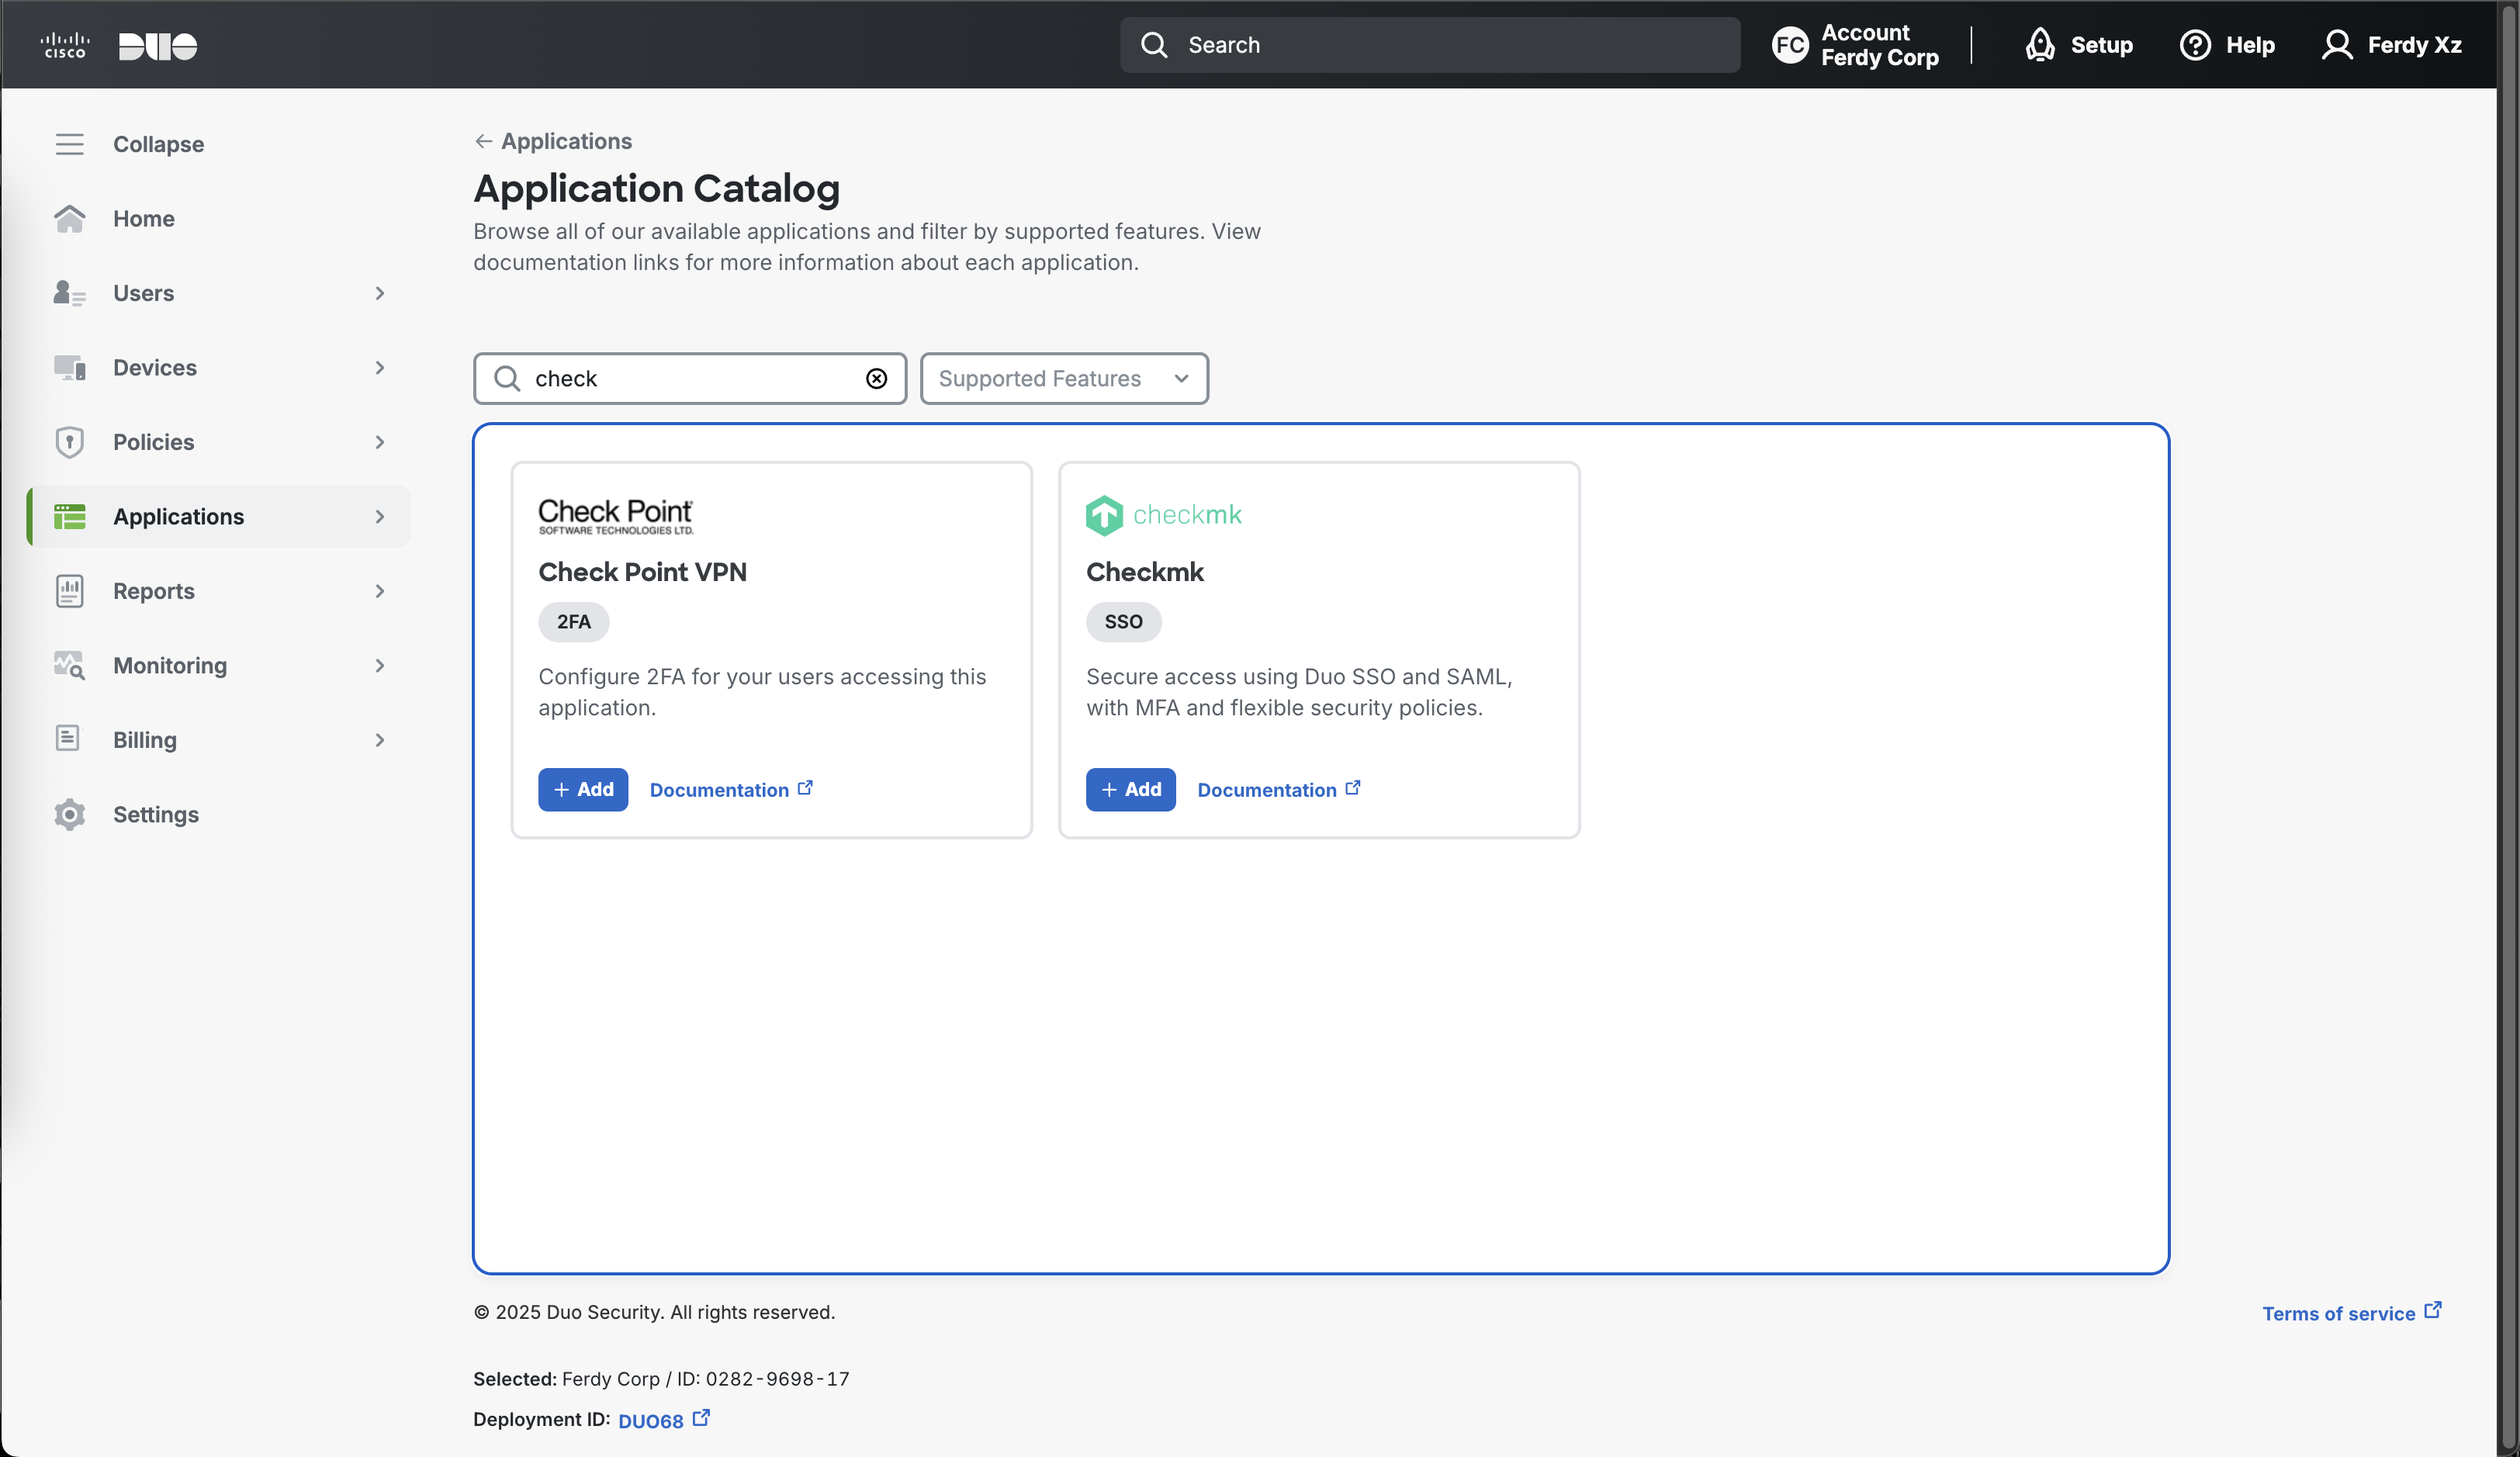Open the Supported Features dropdown
2520x1457 pixels.
click(1063, 378)
